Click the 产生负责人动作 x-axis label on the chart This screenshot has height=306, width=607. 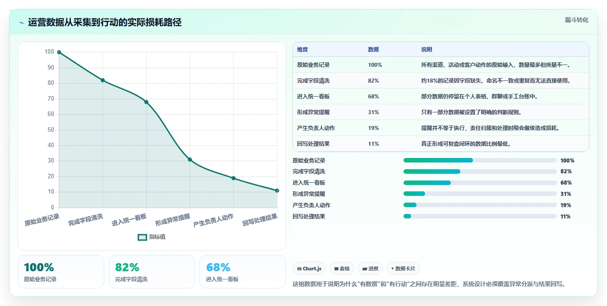tap(213, 220)
